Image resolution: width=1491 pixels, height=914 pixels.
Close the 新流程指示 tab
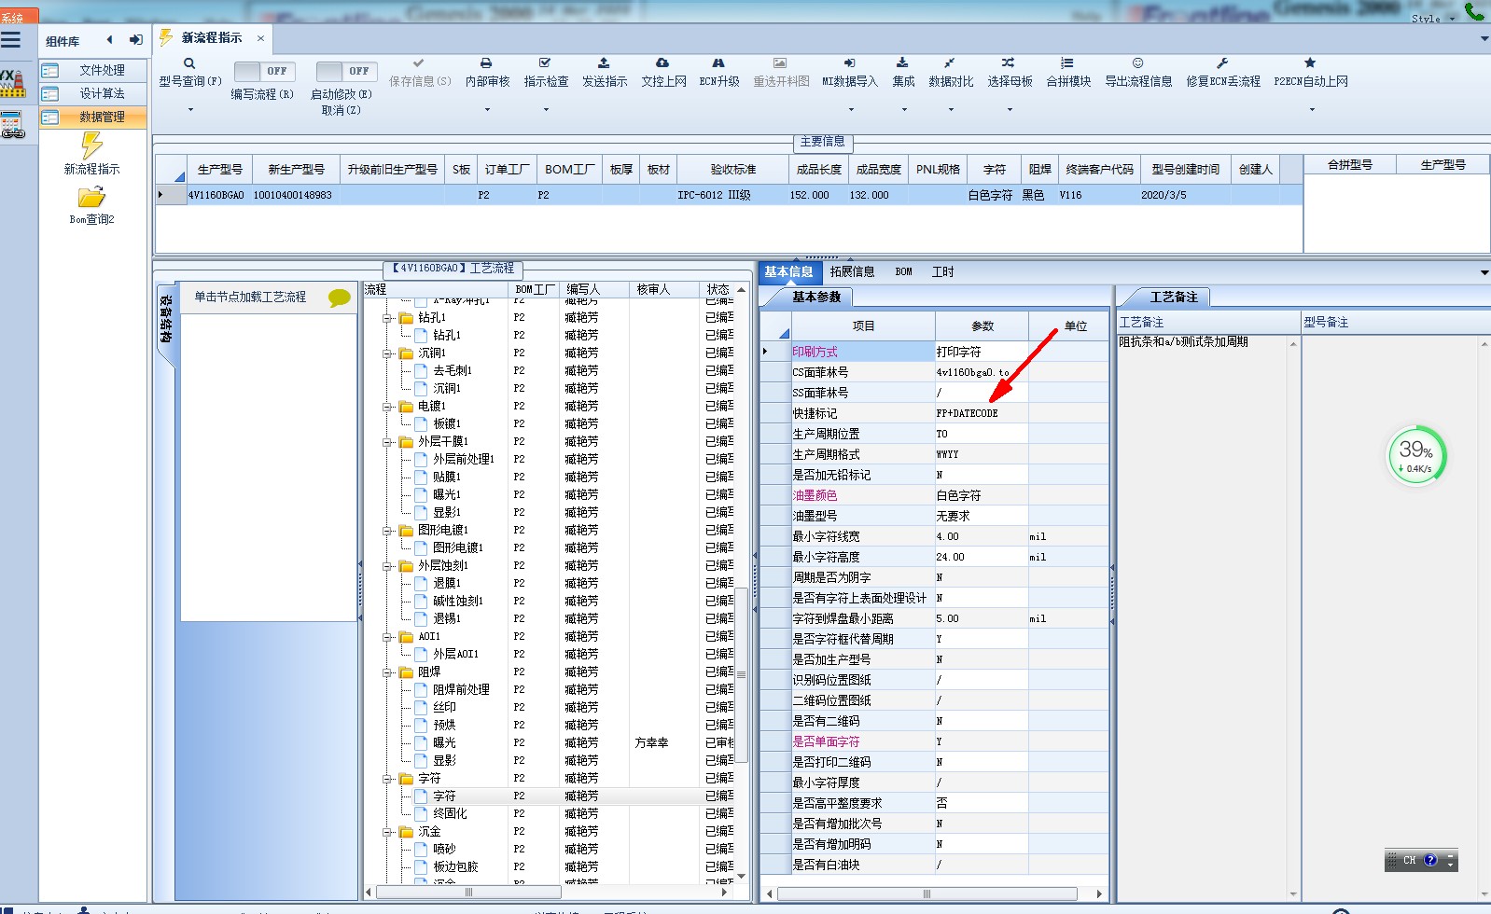260,38
